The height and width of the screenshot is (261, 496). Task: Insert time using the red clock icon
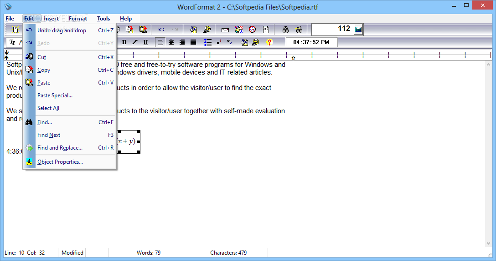point(253,30)
